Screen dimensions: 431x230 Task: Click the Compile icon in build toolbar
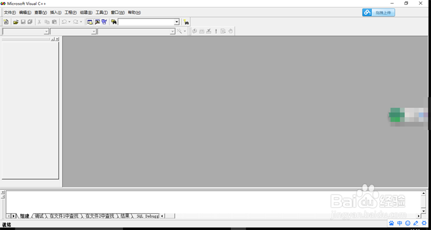click(x=195, y=31)
